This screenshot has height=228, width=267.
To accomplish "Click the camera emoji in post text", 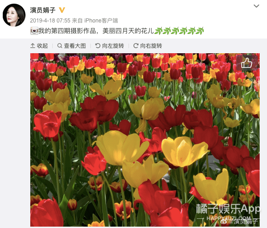I will click(x=34, y=31).
